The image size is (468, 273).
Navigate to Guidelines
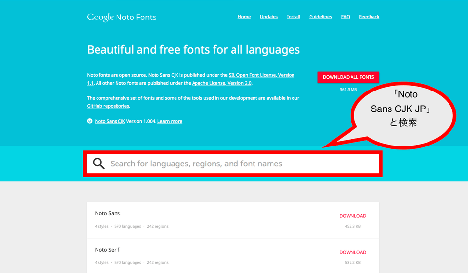pos(320,17)
